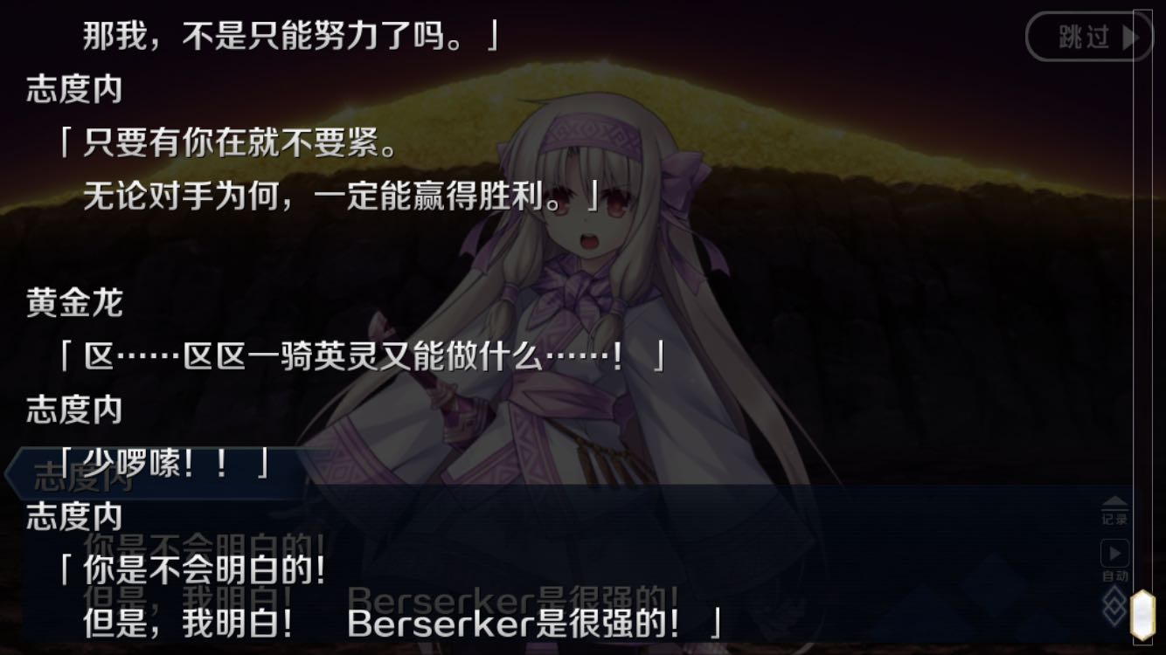The image size is (1166, 655).
Task: Click the 区区一骑英灵又能做什么 dialogue line
Action: click(x=362, y=356)
